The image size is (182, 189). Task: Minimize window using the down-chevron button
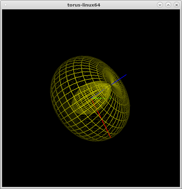(160, 5)
